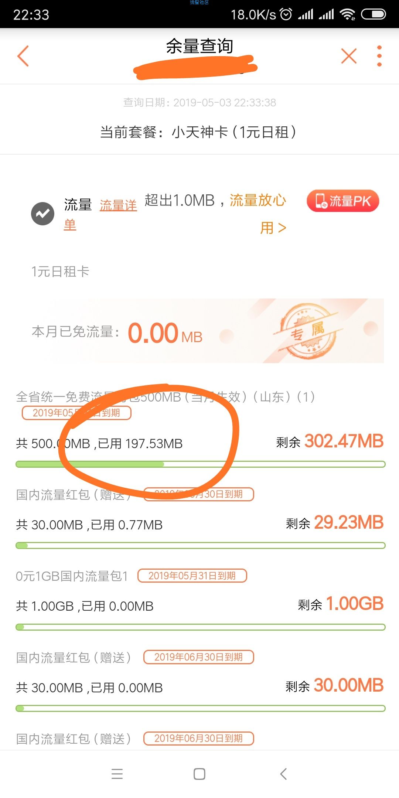Open the three-dot more options menu

pyautogui.click(x=379, y=56)
